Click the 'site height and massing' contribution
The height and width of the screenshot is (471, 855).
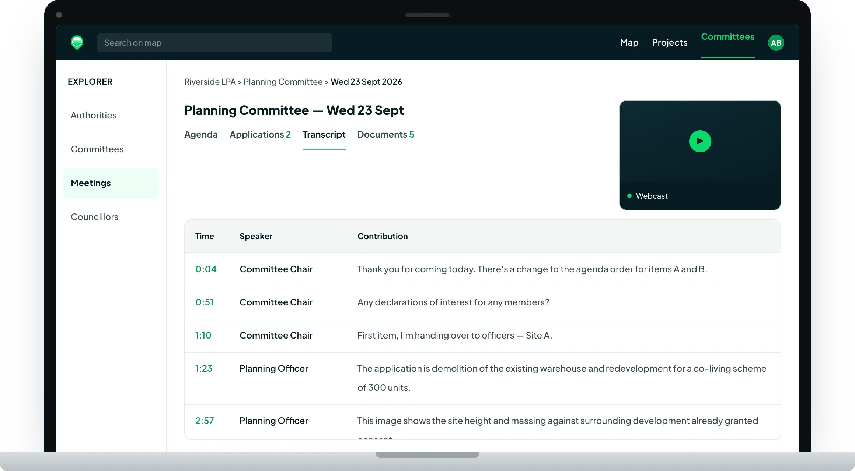coord(558,421)
